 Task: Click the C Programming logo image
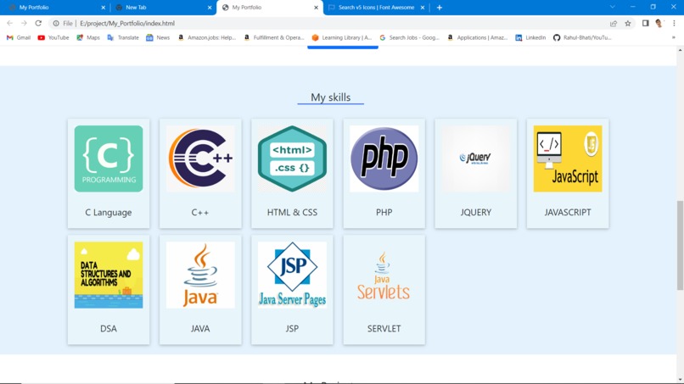[109, 159]
